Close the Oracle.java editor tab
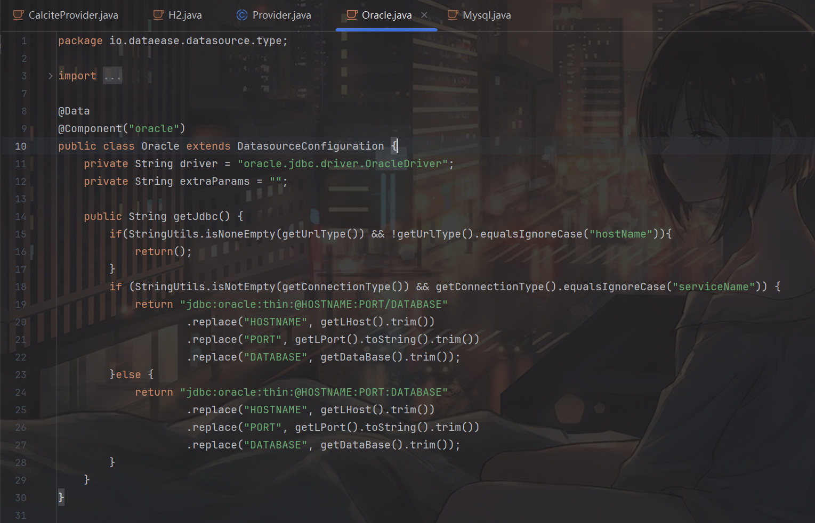Image resolution: width=815 pixels, height=523 pixels. point(424,15)
